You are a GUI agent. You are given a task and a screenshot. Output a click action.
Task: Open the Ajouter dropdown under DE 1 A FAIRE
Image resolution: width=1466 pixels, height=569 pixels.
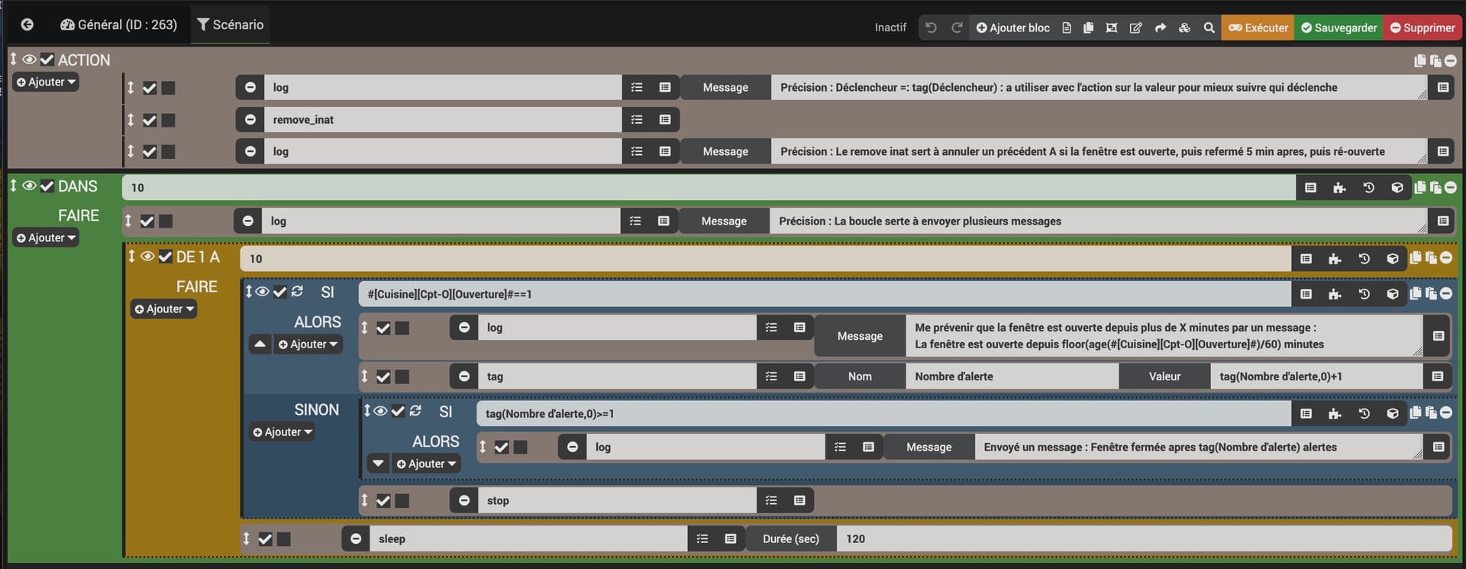pos(164,309)
